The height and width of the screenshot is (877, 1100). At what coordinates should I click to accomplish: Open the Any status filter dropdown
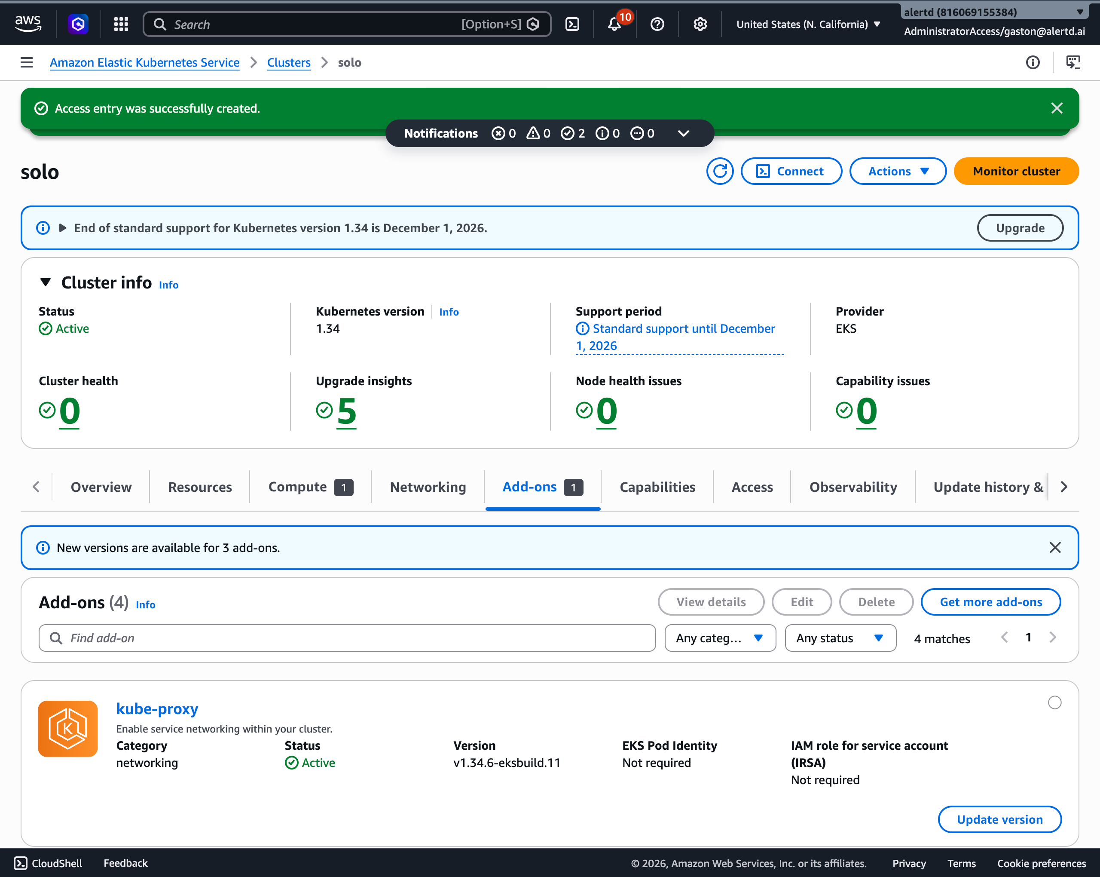840,638
